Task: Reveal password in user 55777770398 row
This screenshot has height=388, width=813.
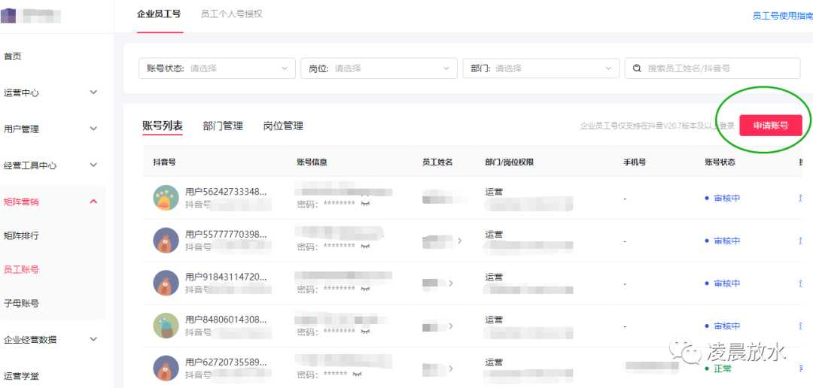Action: click(x=366, y=247)
